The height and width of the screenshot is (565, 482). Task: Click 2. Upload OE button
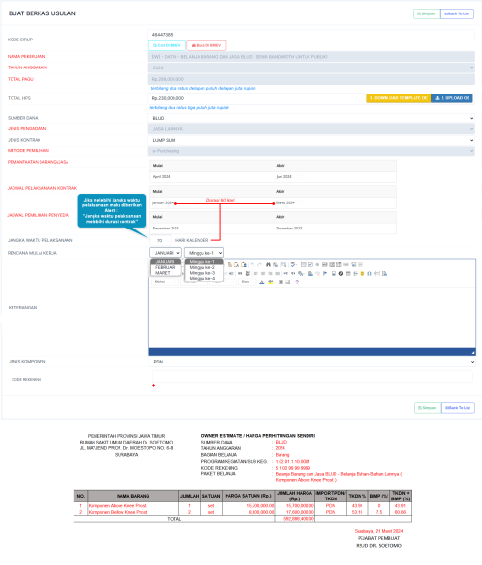(x=452, y=98)
